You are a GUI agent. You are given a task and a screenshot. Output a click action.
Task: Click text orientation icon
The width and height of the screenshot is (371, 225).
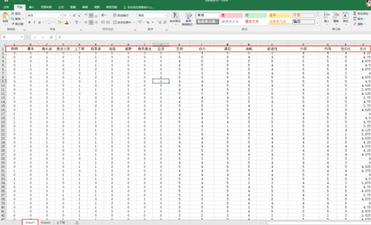[103, 15]
